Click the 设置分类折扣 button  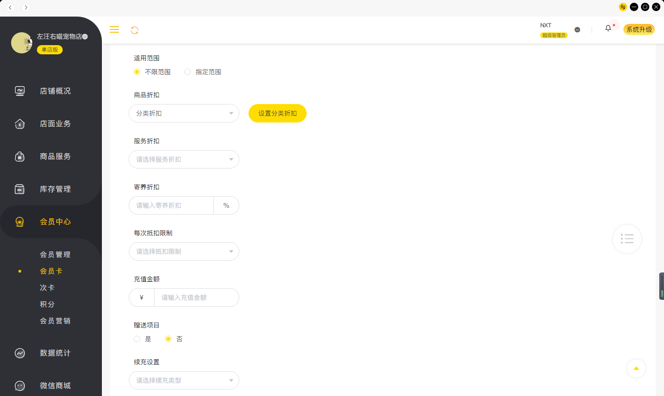coord(278,113)
